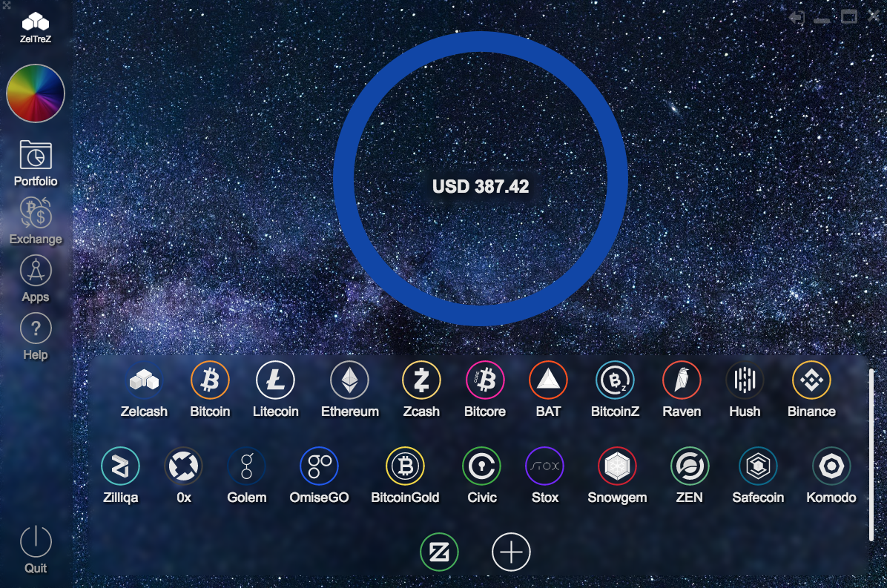The height and width of the screenshot is (588, 887).
Task: Close window with top-right X button
Action: pyautogui.click(x=874, y=16)
